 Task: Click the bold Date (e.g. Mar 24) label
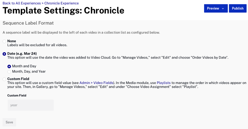(x=22, y=54)
